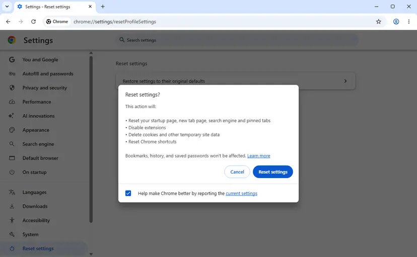Click the Reset settings confirmation button
417x257 pixels.
click(x=273, y=172)
